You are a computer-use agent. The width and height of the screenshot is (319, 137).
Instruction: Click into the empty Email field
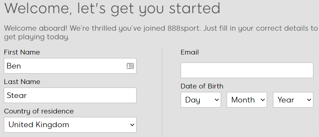pos(247,70)
